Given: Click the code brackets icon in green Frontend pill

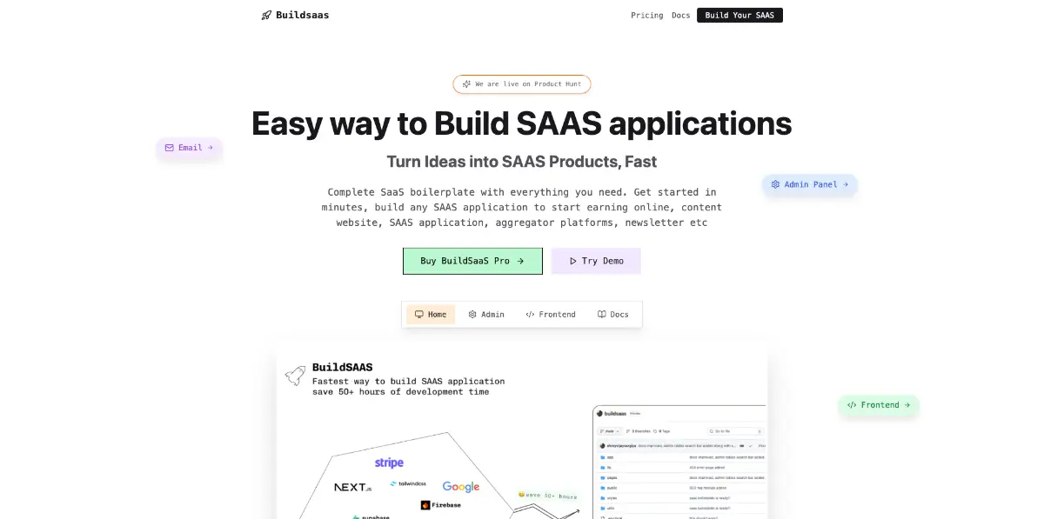Looking at the screenshot, I should [852, 405].
